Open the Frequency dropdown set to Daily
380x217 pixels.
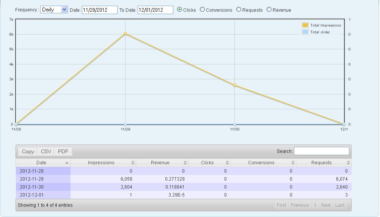[54, 9]
